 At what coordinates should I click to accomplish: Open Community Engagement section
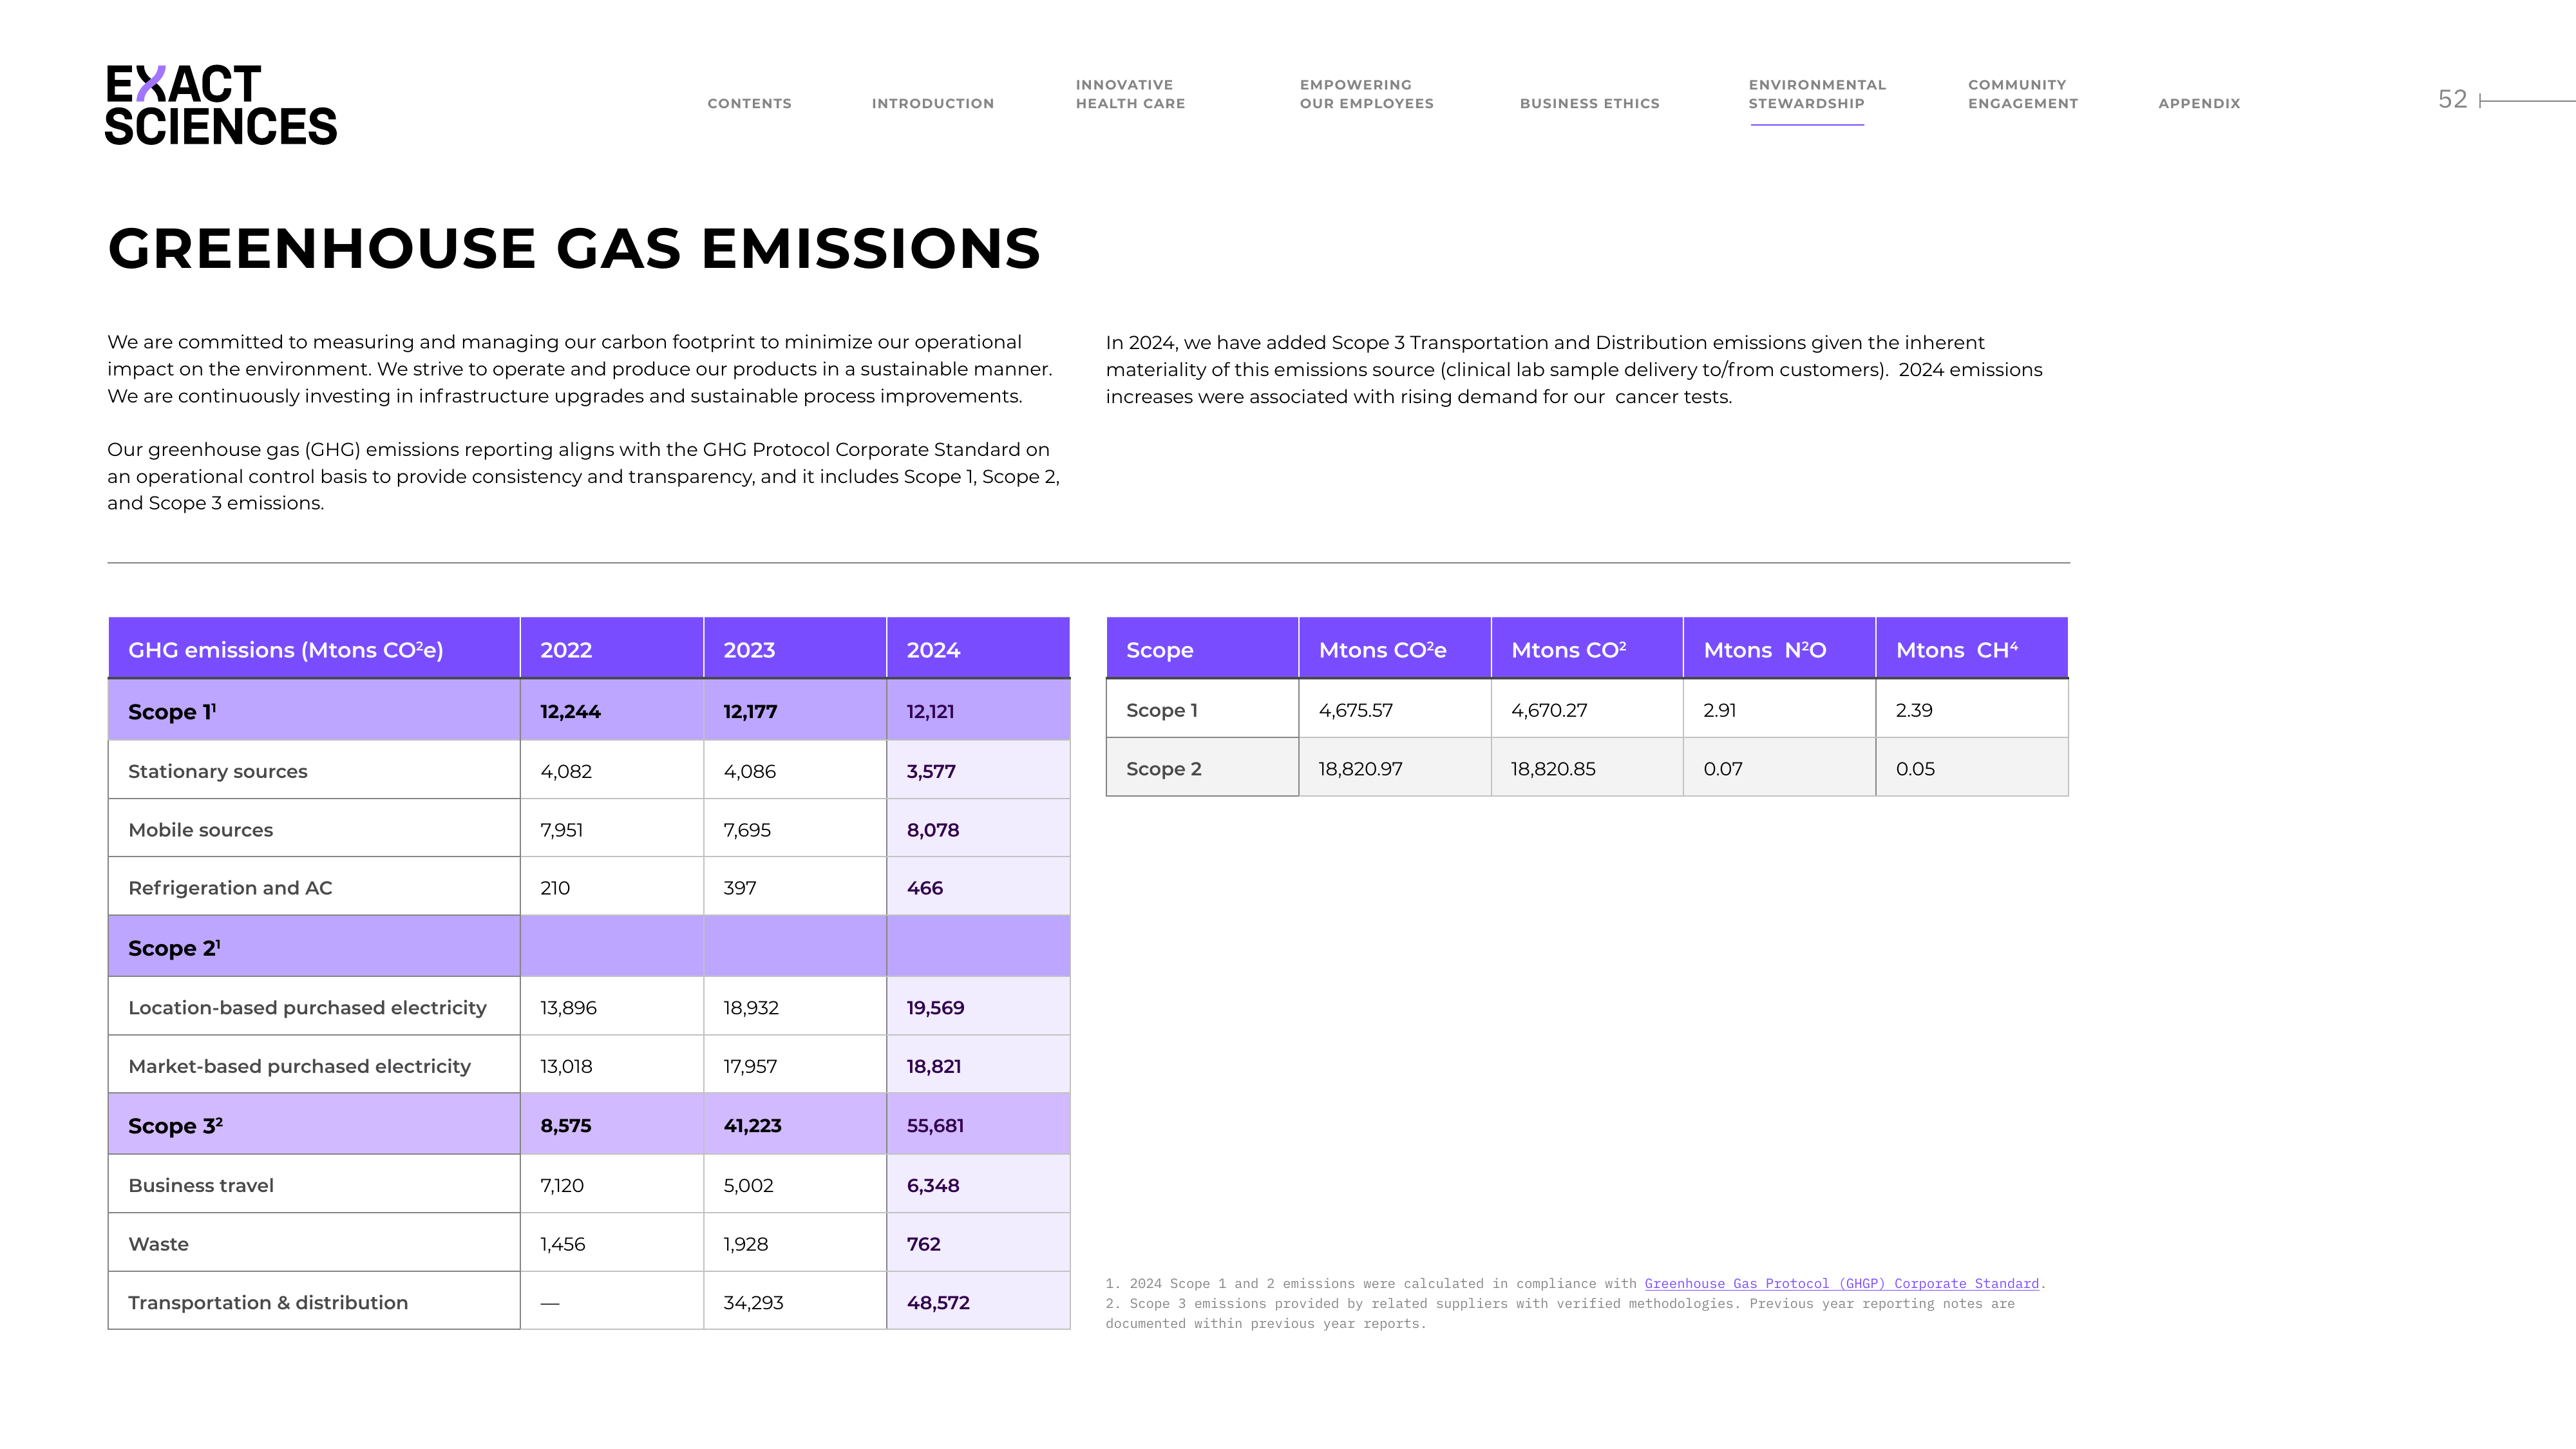tap(2022, 94)
